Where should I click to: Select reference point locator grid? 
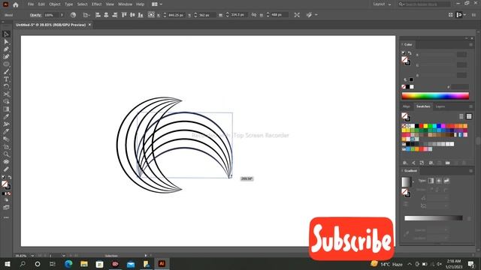[x=151, y=15]
